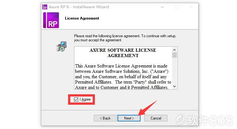Click the 'AXURE SOFTWARE LICENSE AGREEMENT' heading text
237x129 pixels.
123,53
